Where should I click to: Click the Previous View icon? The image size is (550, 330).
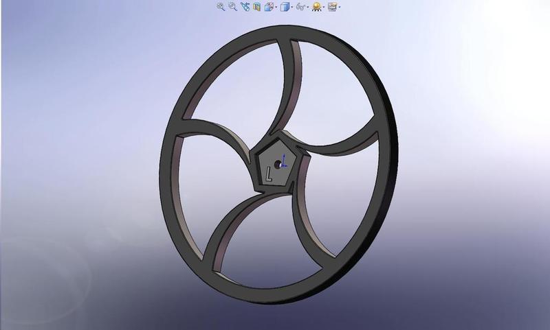(x=245, y=7)
